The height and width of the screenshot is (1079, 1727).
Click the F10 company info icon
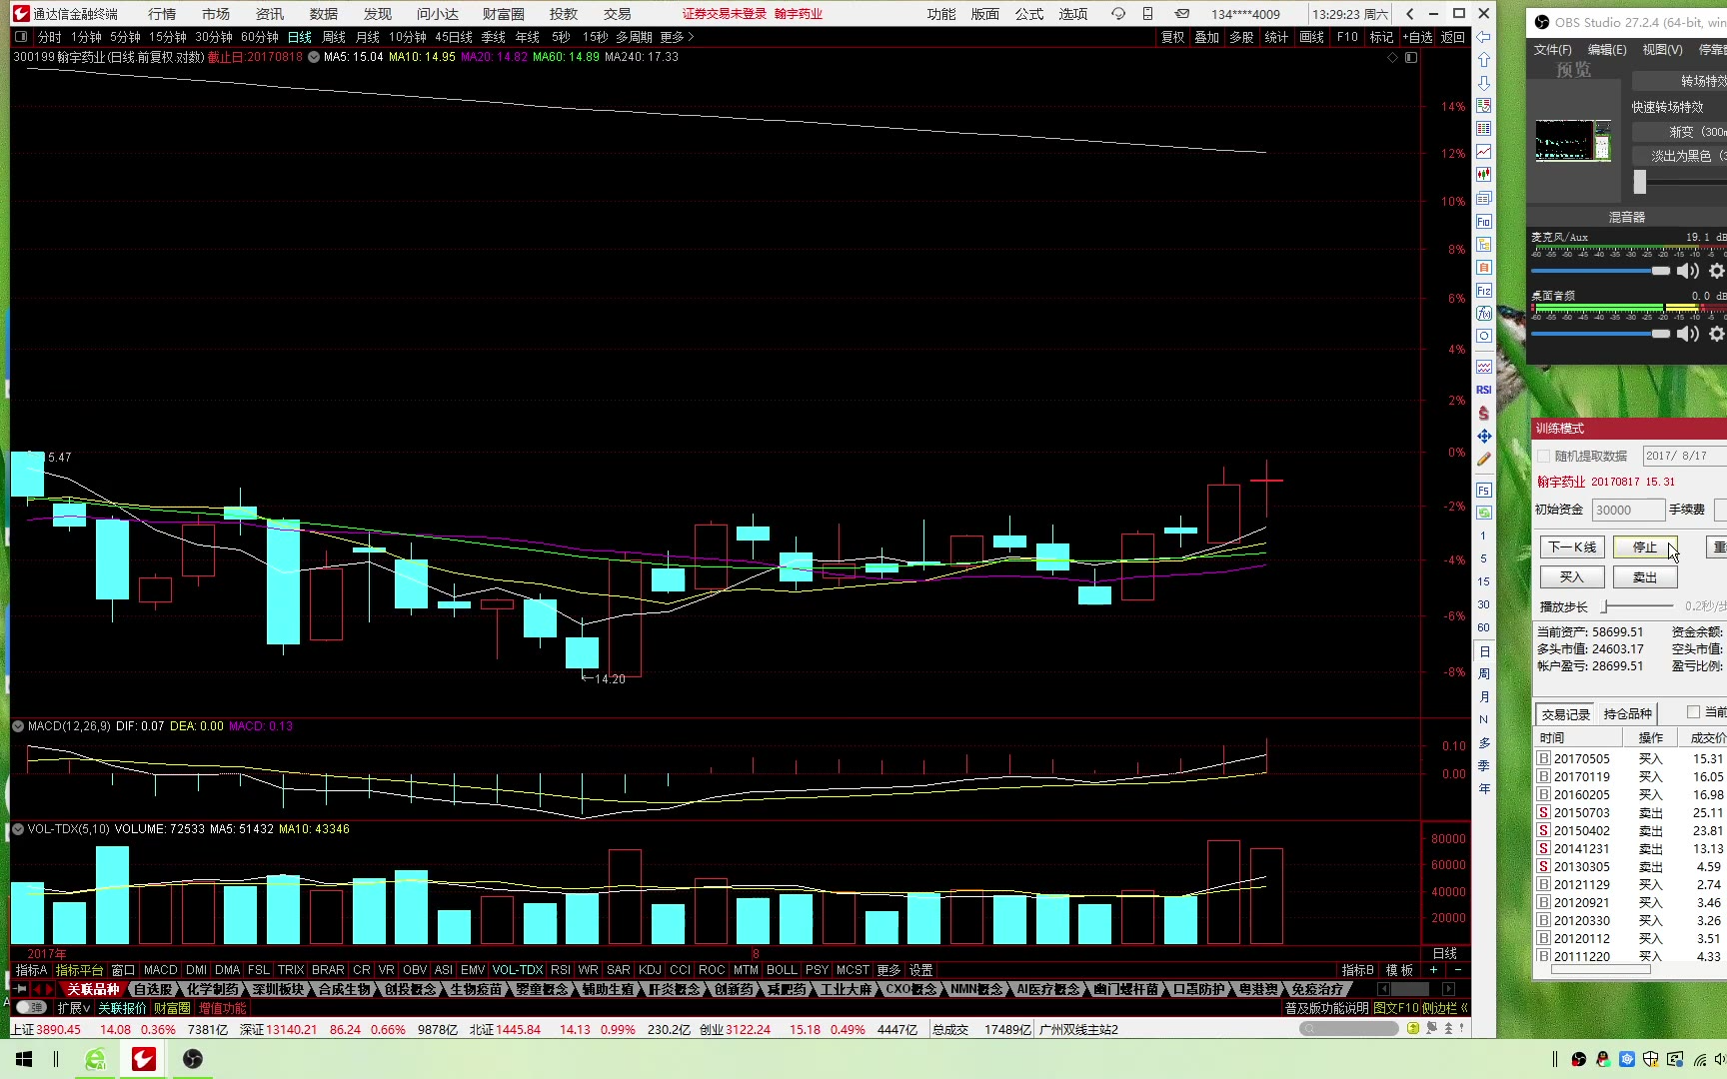pyautogui.click(x=1484, y=222)
